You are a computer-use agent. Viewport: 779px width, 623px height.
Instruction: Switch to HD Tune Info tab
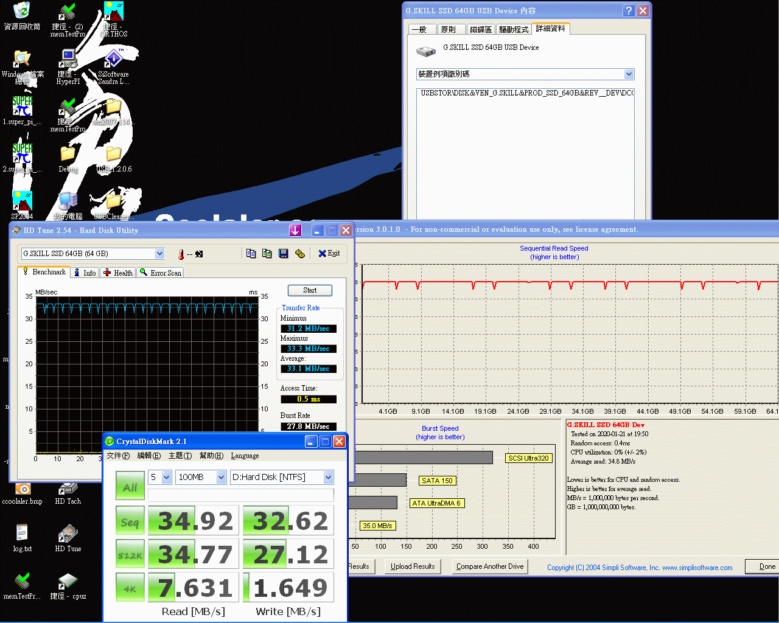(85, 273)
